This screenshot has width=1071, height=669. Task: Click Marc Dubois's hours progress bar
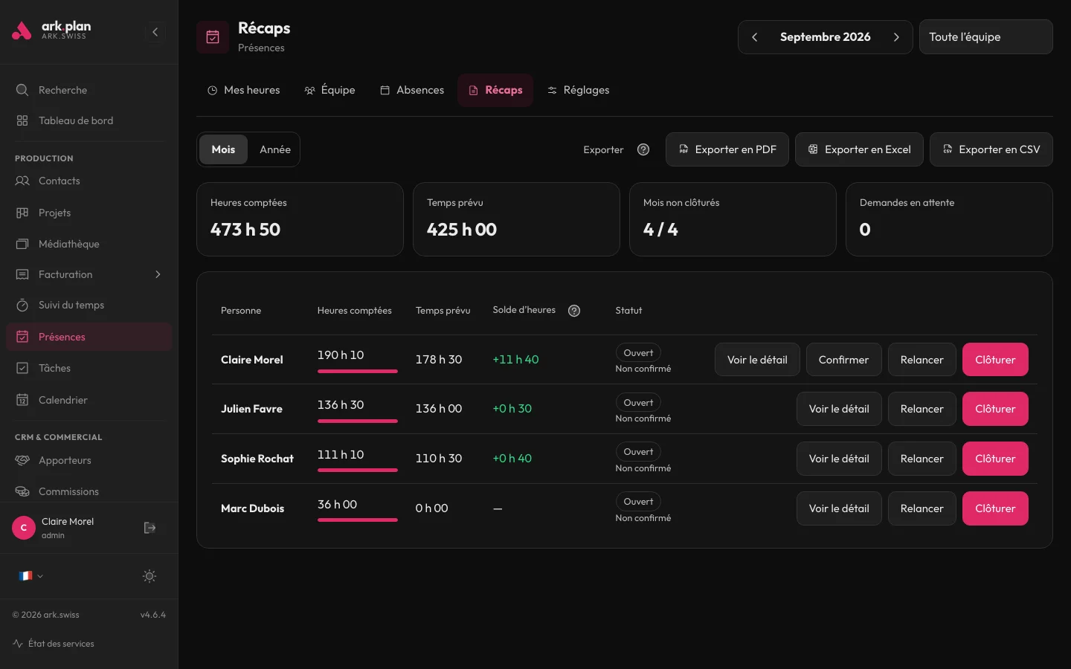tap(357, 520)
